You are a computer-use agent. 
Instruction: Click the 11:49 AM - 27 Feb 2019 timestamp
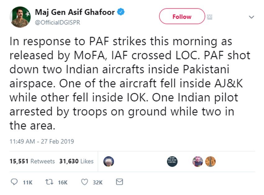pyautogui.click(x=42, y=142)
